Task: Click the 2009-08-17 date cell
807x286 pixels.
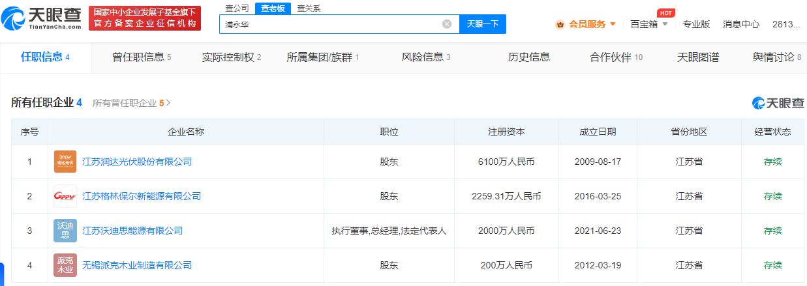Action: click(x=598, y=162)
